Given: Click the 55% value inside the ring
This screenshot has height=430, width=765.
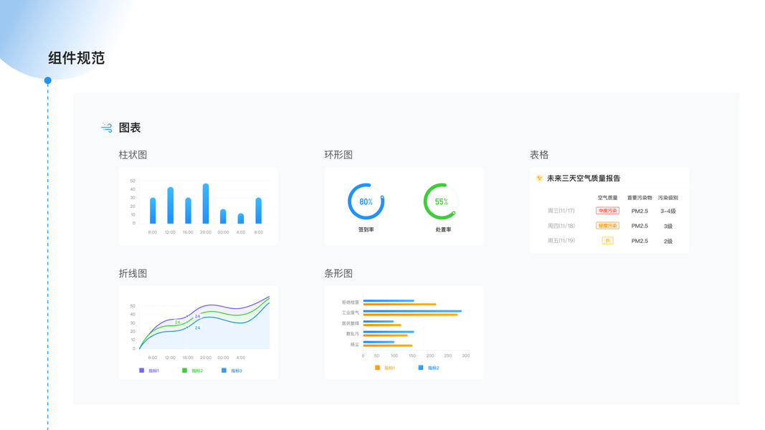Looking at the screenshot, I should [441, 202].
